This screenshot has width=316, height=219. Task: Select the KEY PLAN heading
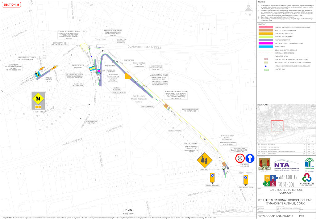[263, 105]
